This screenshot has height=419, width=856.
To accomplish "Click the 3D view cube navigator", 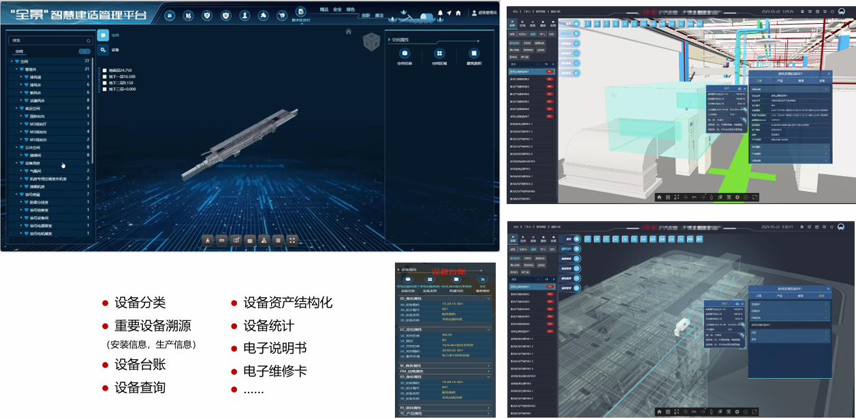I will [x=372, y=42].
